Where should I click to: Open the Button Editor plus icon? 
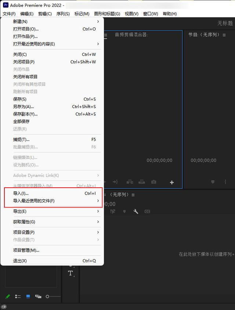pyautogui.click(x=172, y=182)
